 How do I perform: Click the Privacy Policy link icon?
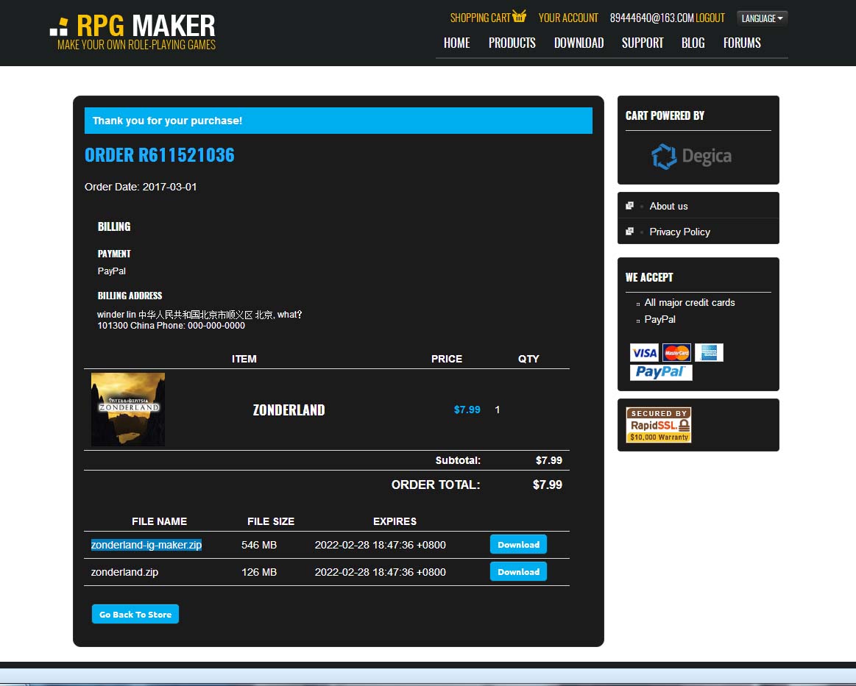(629, 231)
